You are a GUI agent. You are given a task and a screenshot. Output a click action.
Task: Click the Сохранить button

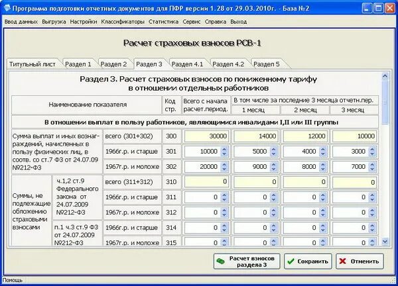[x=308, y=262]
